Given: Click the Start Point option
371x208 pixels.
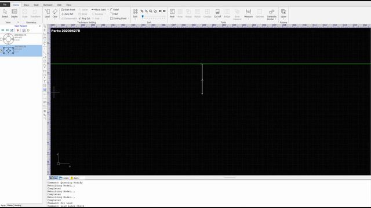Looking at the screenshot, I should coord(68,10).
